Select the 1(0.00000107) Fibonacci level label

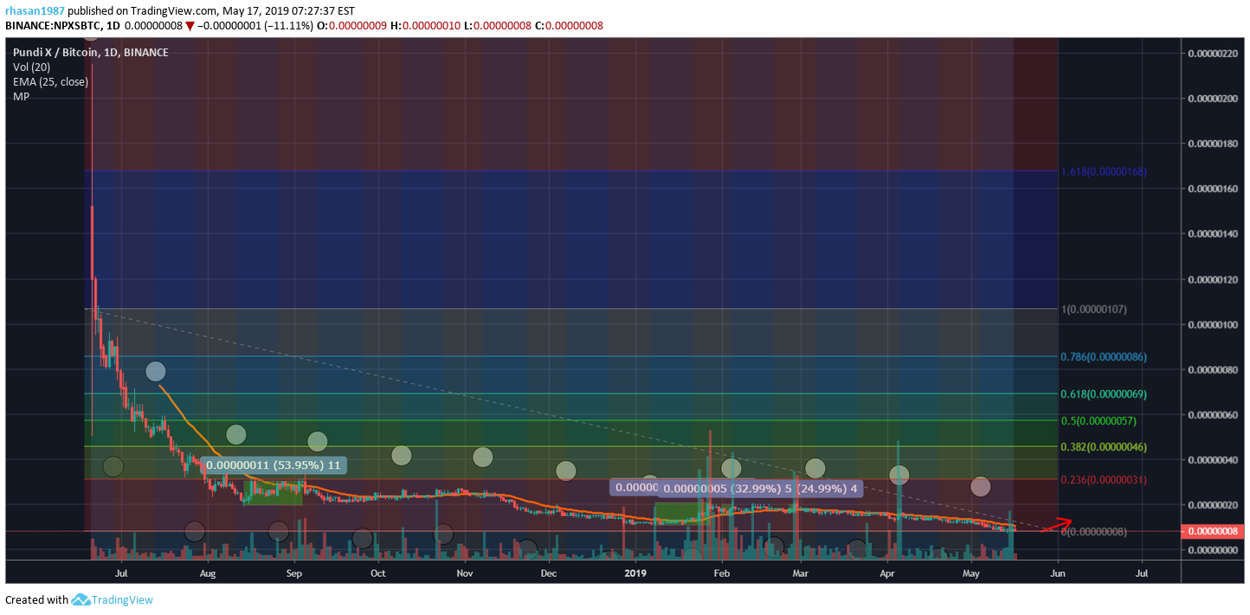pyautogui.click(x=1096, y=309)
